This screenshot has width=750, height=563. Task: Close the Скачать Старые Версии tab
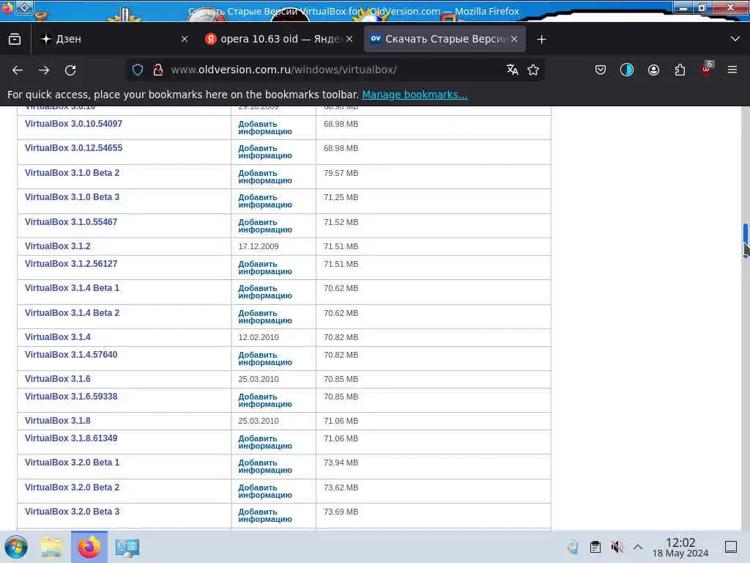click(x=514, y=39)
